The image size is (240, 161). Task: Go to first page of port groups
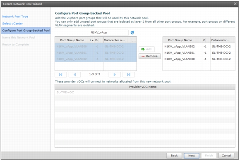point(60,75)
